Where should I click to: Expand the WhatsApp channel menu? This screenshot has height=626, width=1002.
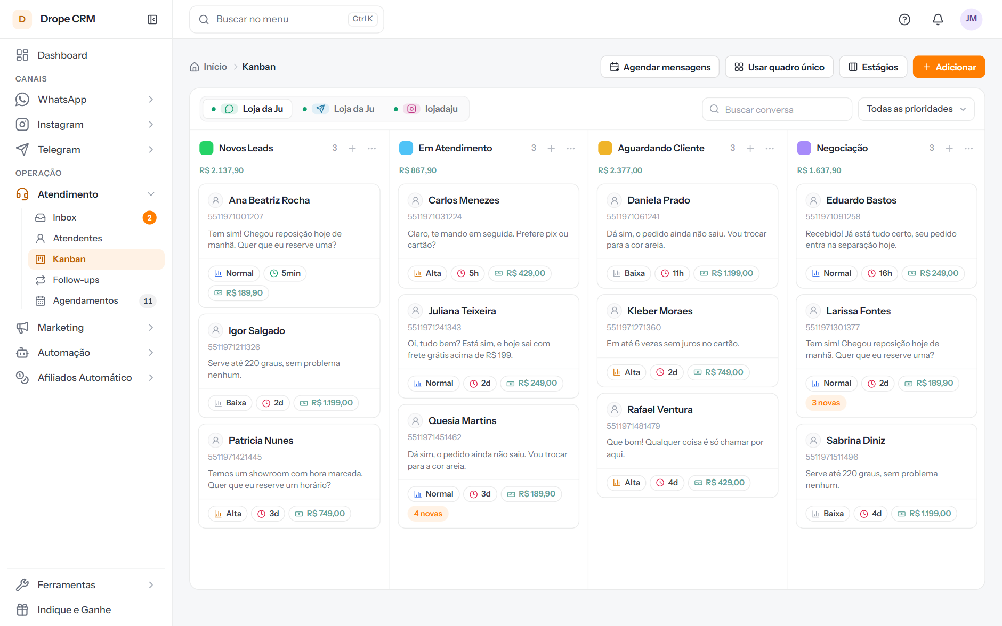point(86,100)
